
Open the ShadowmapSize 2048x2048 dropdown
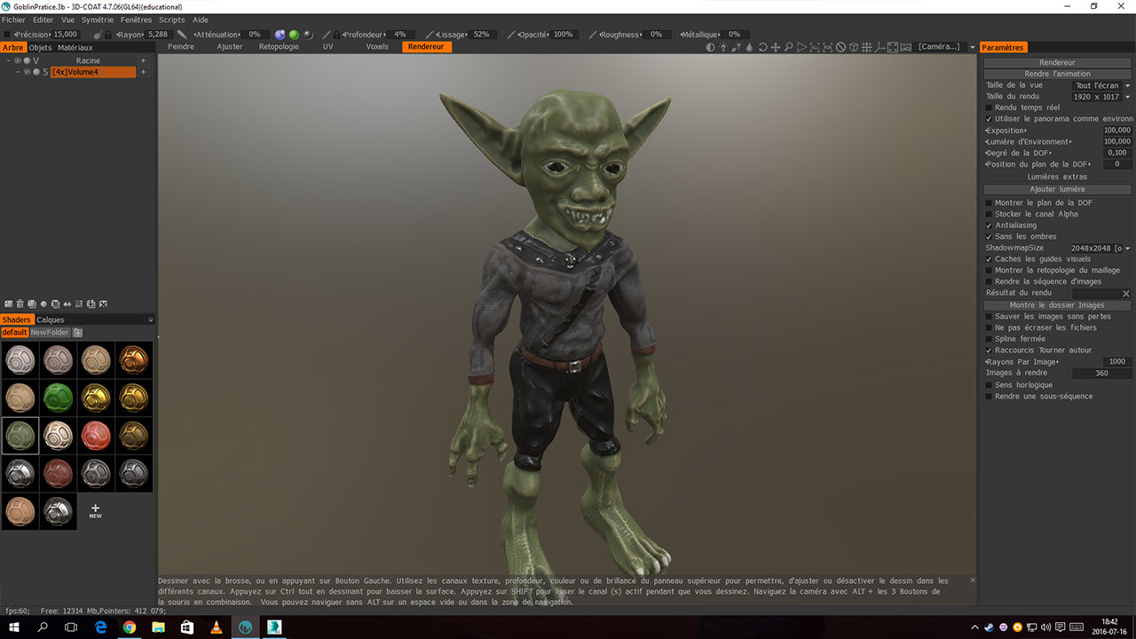tap(1100, 248)
